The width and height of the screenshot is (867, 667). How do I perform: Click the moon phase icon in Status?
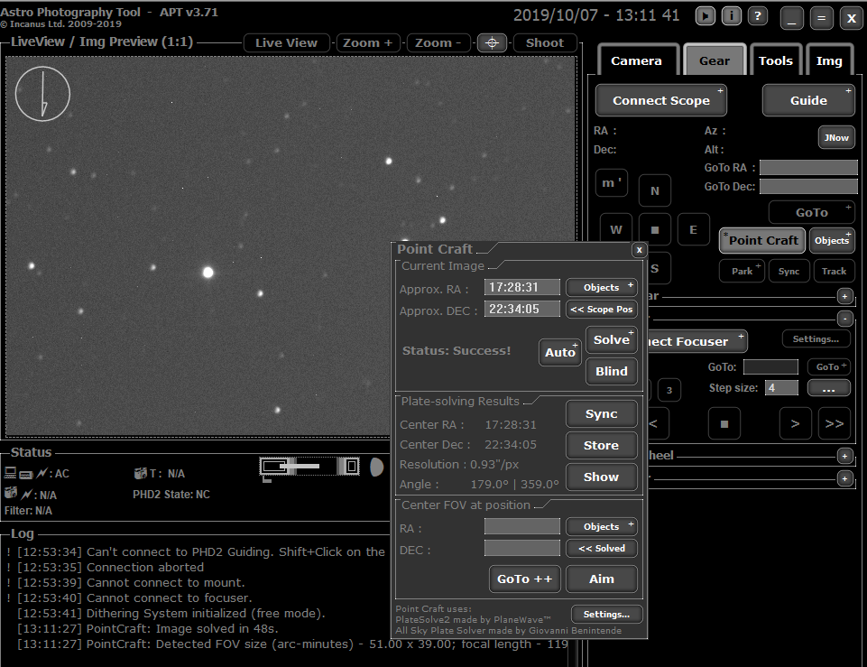coord(376,467)
